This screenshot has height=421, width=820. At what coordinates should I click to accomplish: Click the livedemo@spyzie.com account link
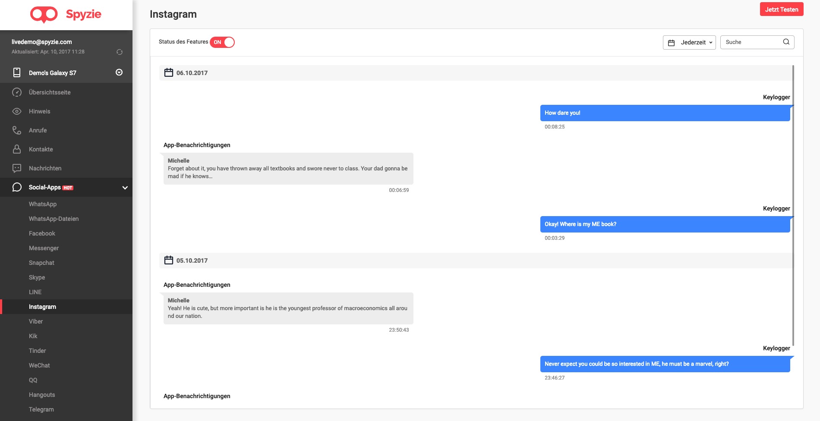42,42
